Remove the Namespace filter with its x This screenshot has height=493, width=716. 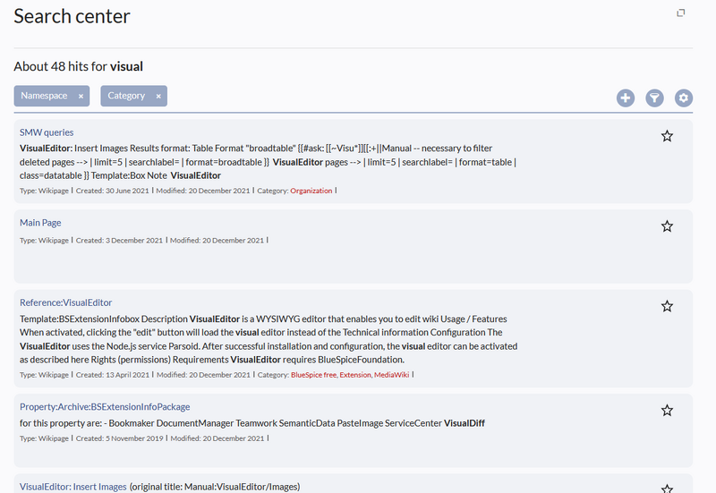[81, 97]
